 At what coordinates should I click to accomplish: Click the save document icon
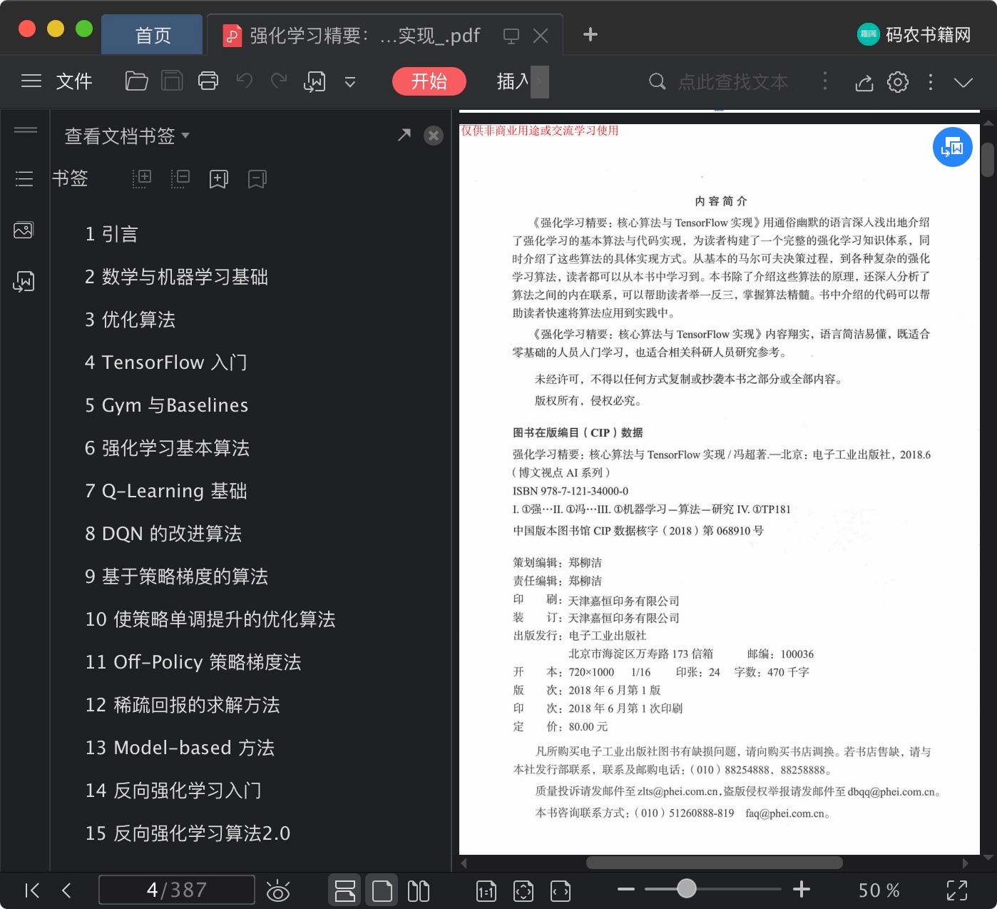(172, 81)
